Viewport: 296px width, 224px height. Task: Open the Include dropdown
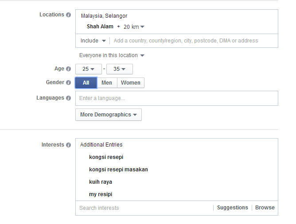tap(93, 41)
